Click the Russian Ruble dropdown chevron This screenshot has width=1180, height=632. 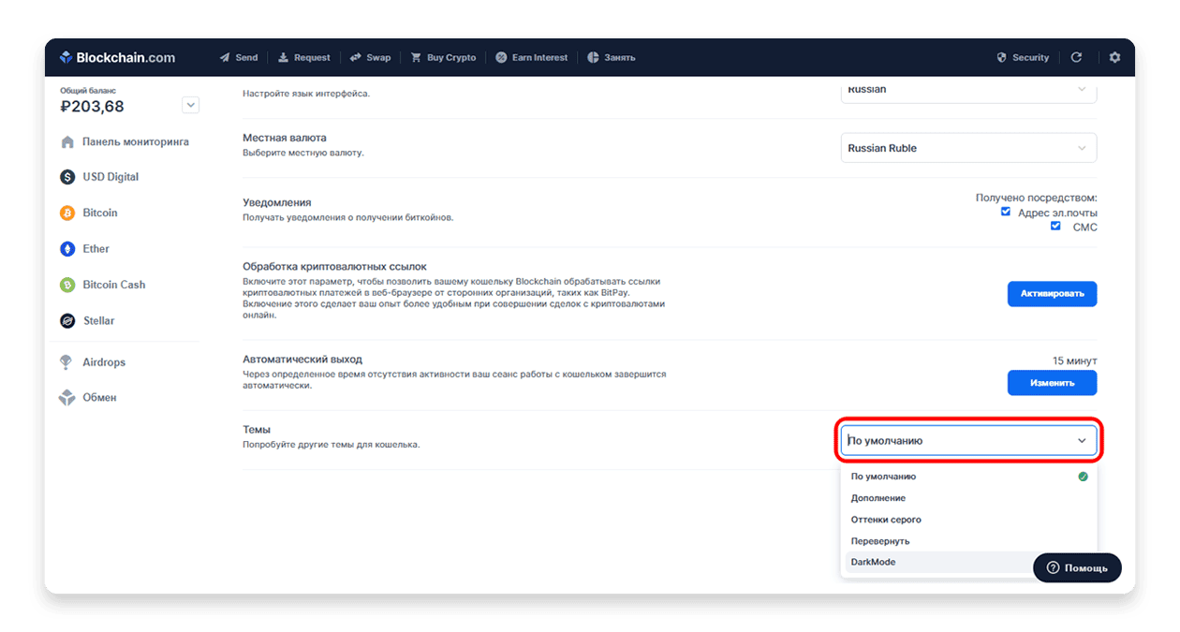coord(1082,148)
